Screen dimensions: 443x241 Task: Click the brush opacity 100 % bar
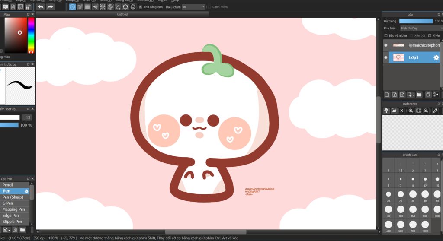tap(10, 125)
